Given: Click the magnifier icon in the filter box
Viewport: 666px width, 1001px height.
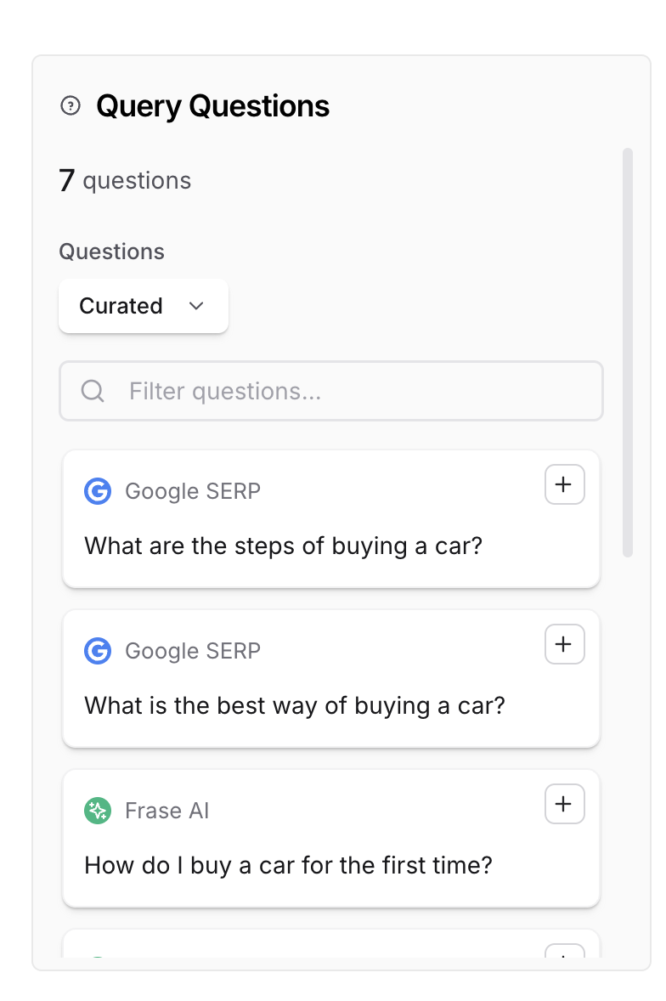Looking at the screenshot, I should [x=93, y=391].
